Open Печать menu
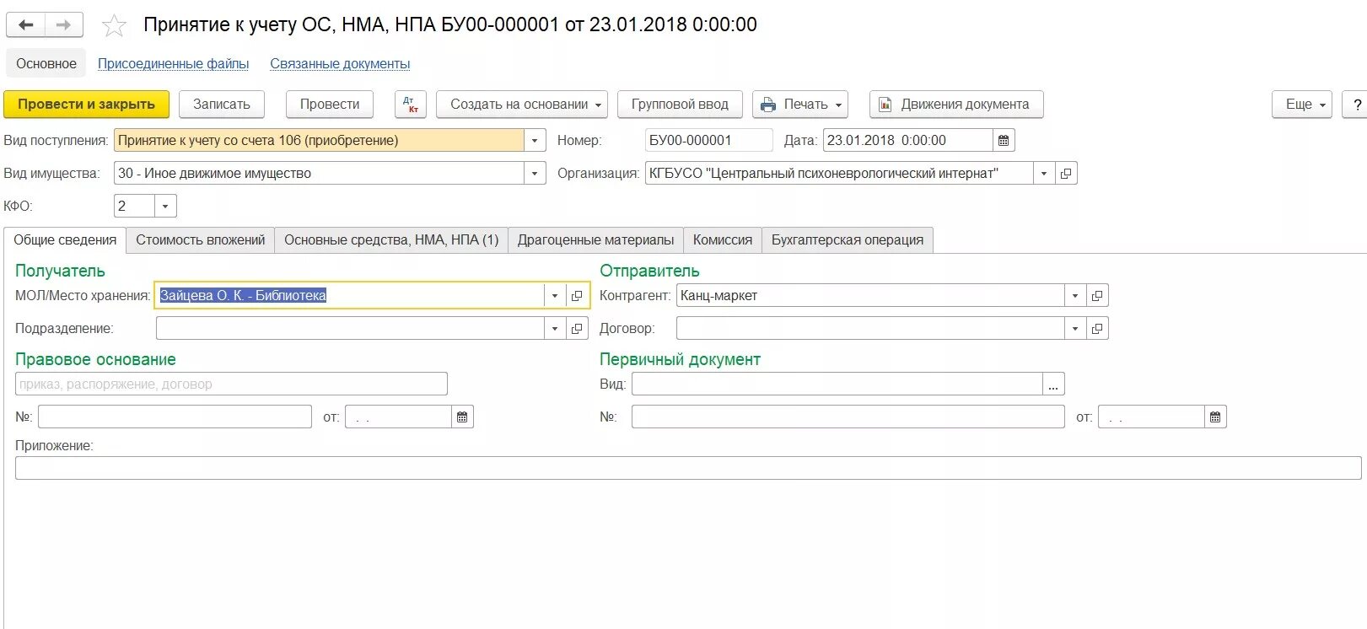1367x629 pixels. click(800, 105)
